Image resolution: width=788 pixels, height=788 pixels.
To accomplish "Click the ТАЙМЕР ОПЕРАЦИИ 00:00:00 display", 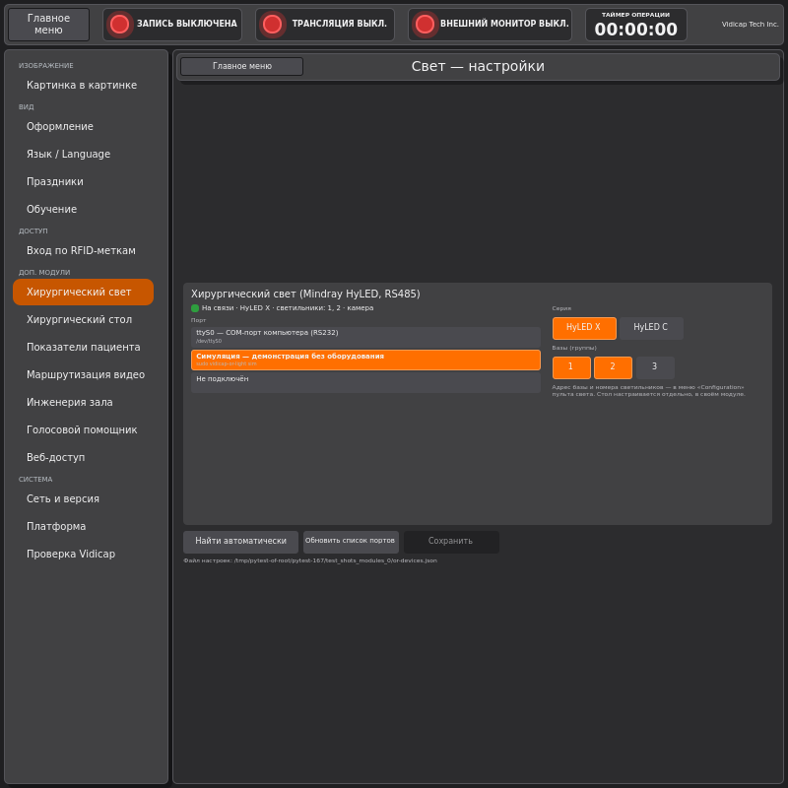I will pos(635,25).
